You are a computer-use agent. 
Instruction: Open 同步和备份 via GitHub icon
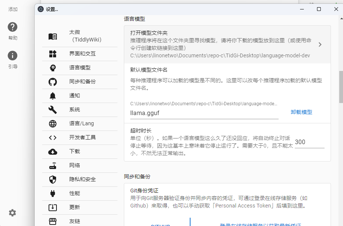click(53, 82)
